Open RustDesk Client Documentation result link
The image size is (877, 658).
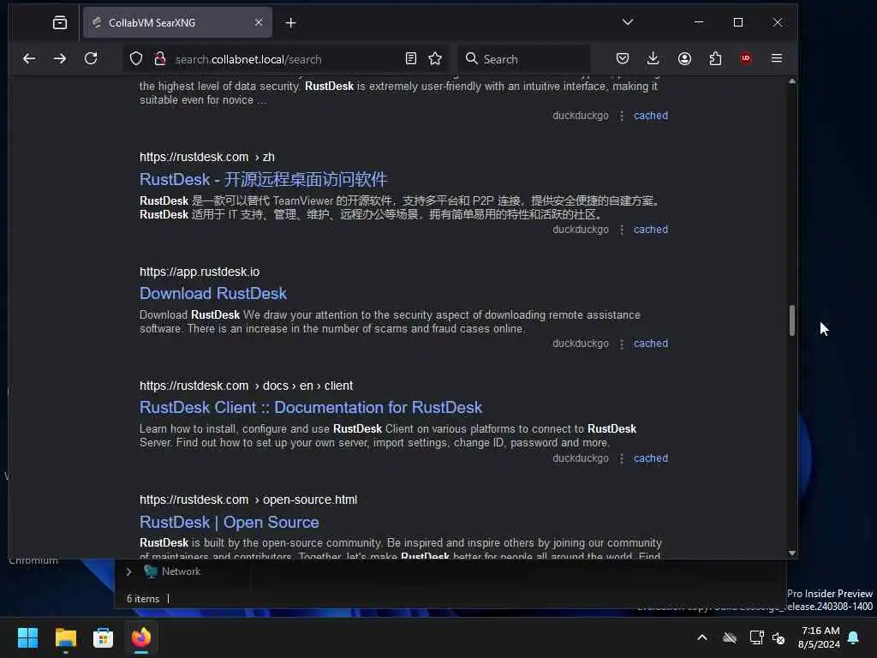click(311, 407)
